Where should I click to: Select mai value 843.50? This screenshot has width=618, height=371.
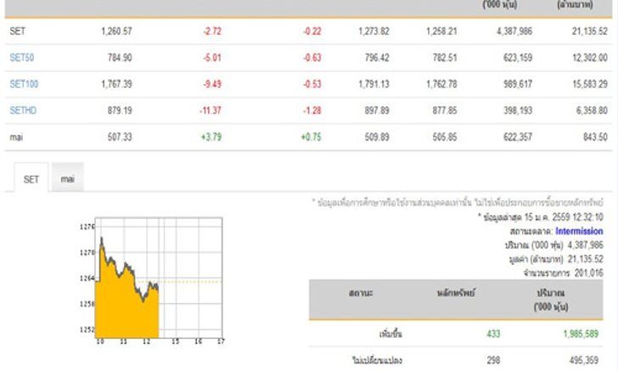pos(596,138)
